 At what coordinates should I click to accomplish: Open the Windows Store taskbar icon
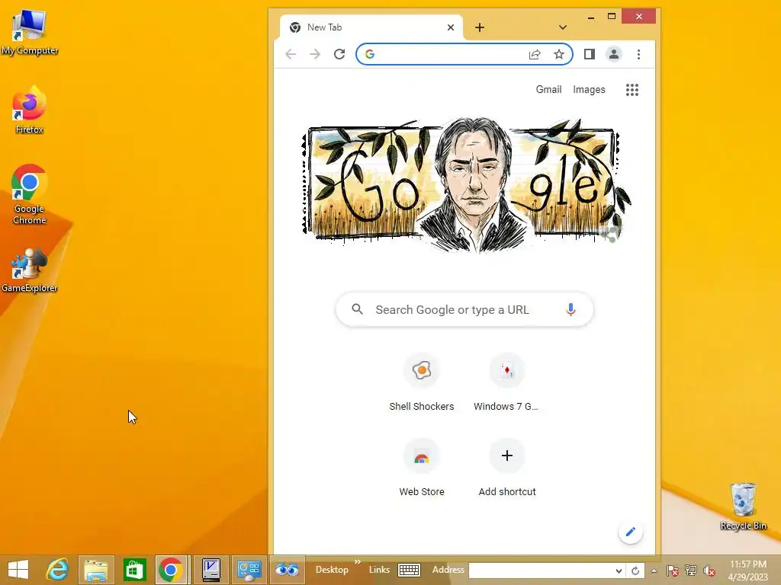point(134,570)
